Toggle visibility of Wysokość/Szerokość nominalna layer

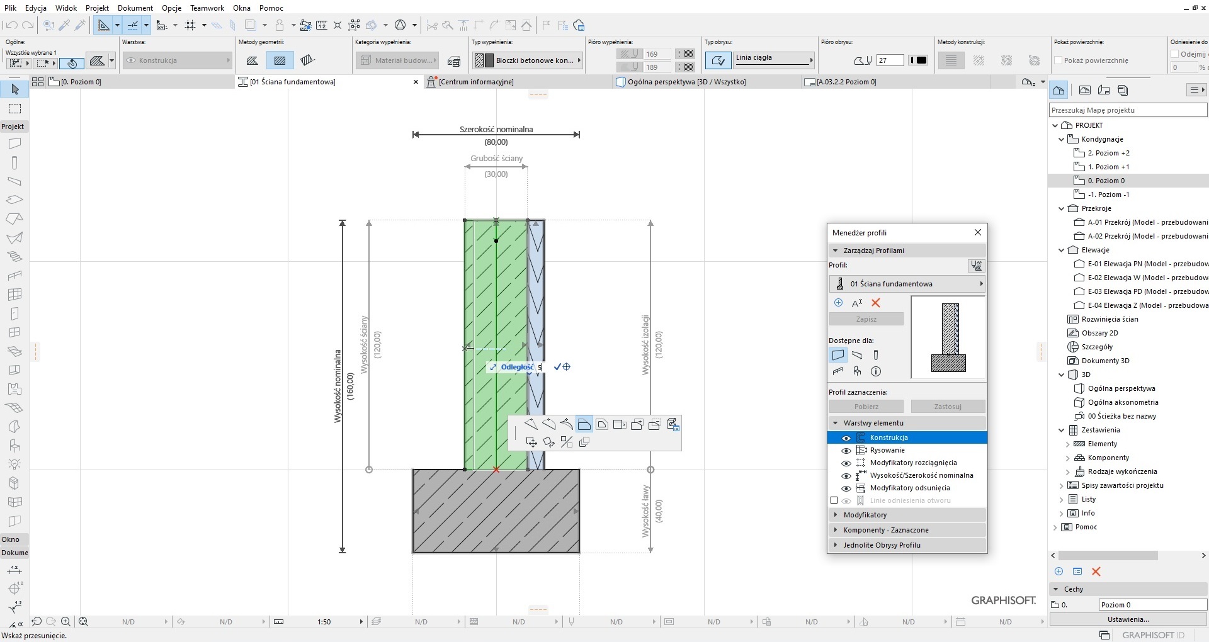tap(846, 476)
